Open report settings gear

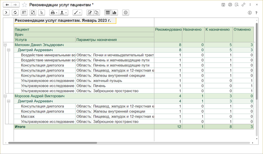point(126,12)
